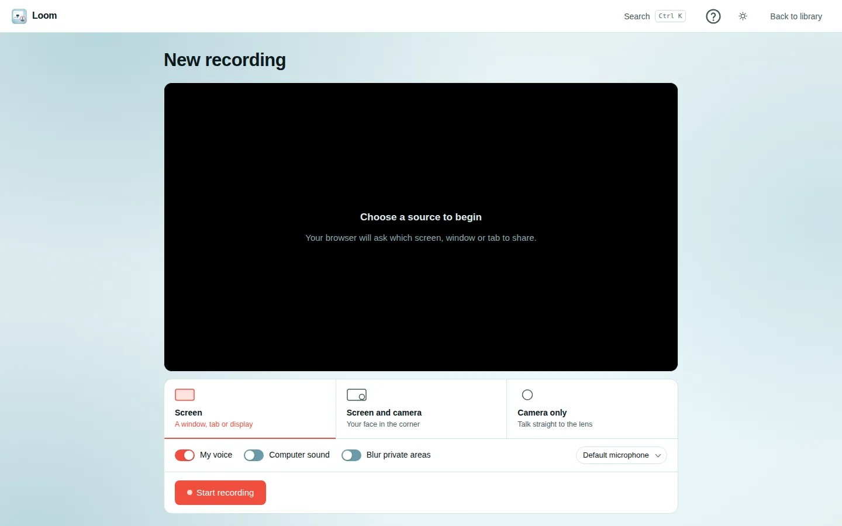Click the 'My voice' label text
The height and width of the screenshot is (526, 842).
(216, 455)
